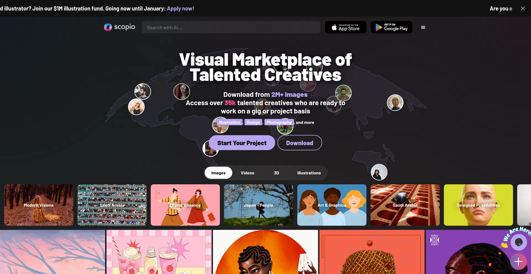531x274 pixels.
Task: Click the purple plus floating button
Action: click(518, 261)
